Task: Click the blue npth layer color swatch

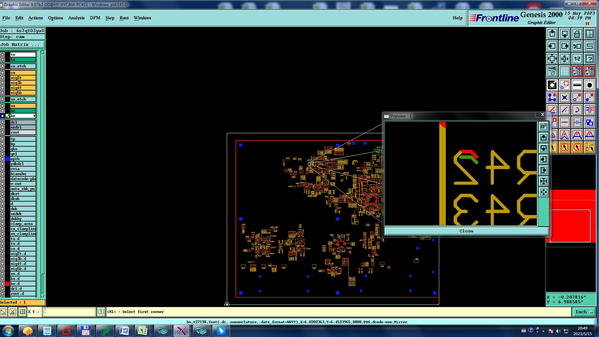Action: 7,159
